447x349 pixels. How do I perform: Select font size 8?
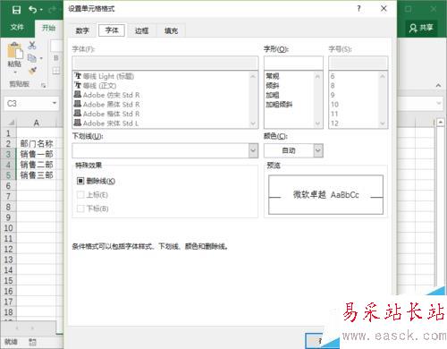tap(333, 86)
